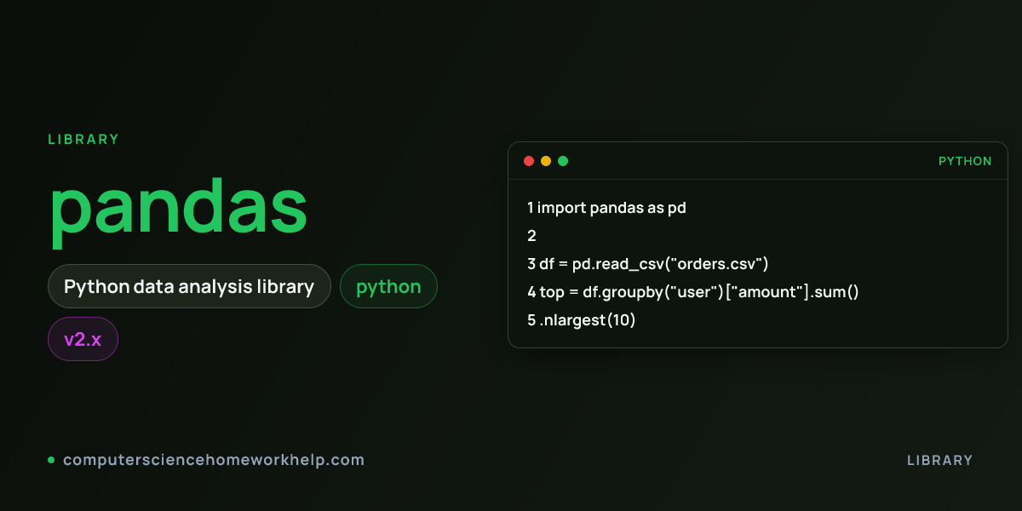Click the green maximize dot on code window

(563, 161)
